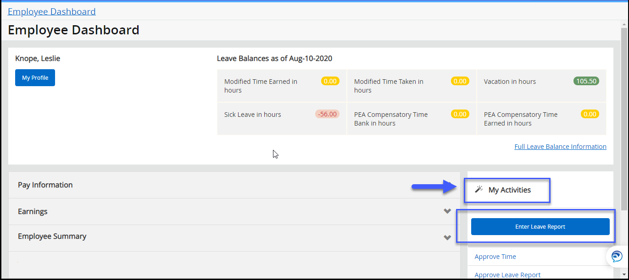Open the chat assistant bubble icon
Image resolution: width=629 pixels, height=280 pixels.
coord(616,256)
